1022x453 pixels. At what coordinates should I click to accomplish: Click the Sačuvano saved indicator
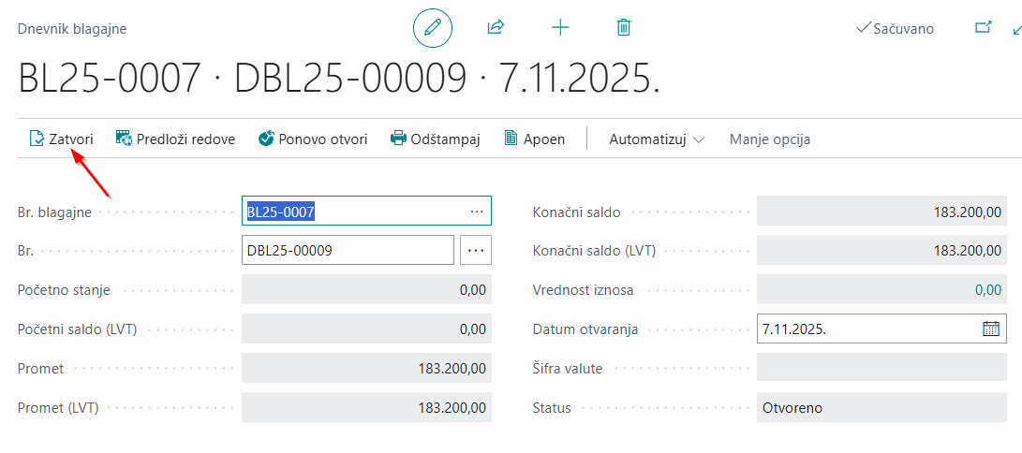tap(895, 29)
